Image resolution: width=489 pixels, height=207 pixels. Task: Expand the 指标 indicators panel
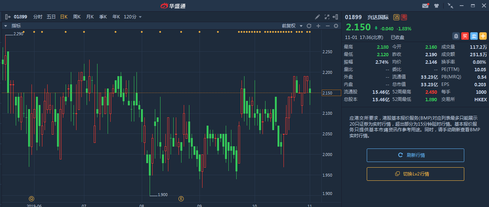6,26
